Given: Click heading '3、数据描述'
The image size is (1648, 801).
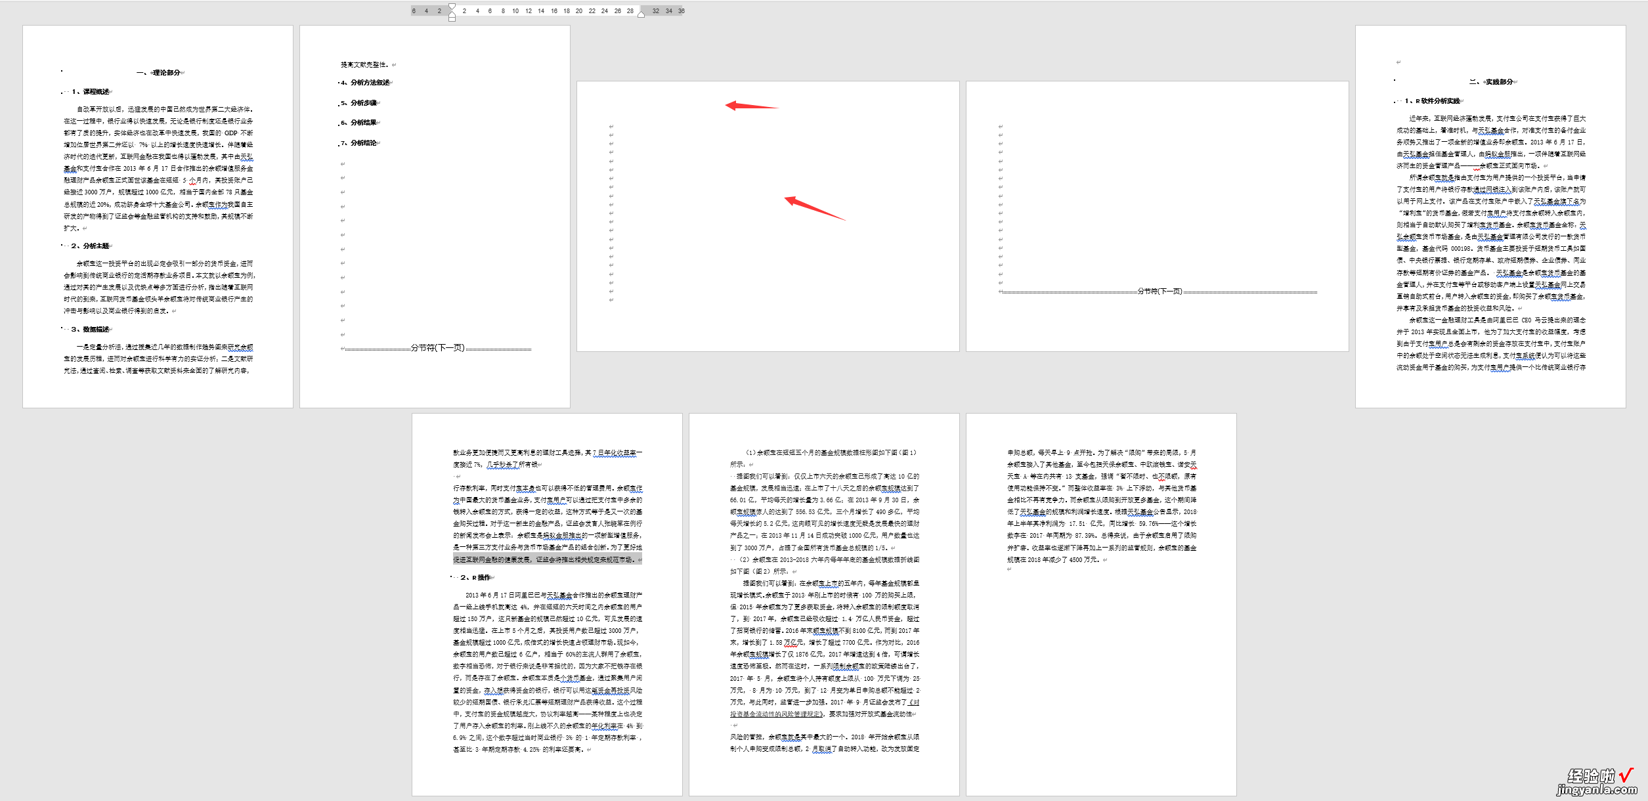Looking at the screenshot, I should (x=90, y=329).
